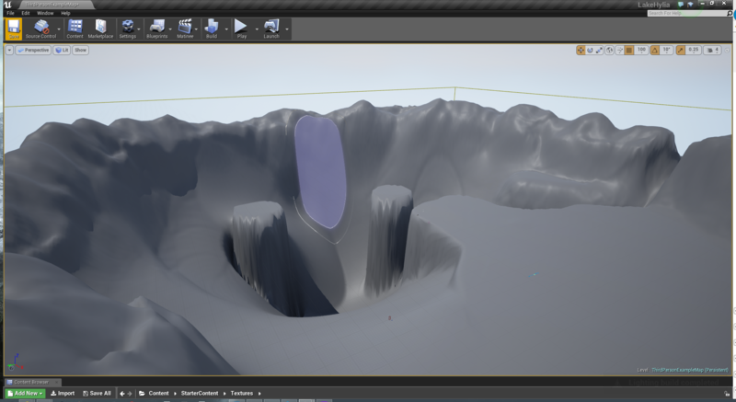Open the Window menu
This screenshot has height=402, width=736.
point(44,13)
